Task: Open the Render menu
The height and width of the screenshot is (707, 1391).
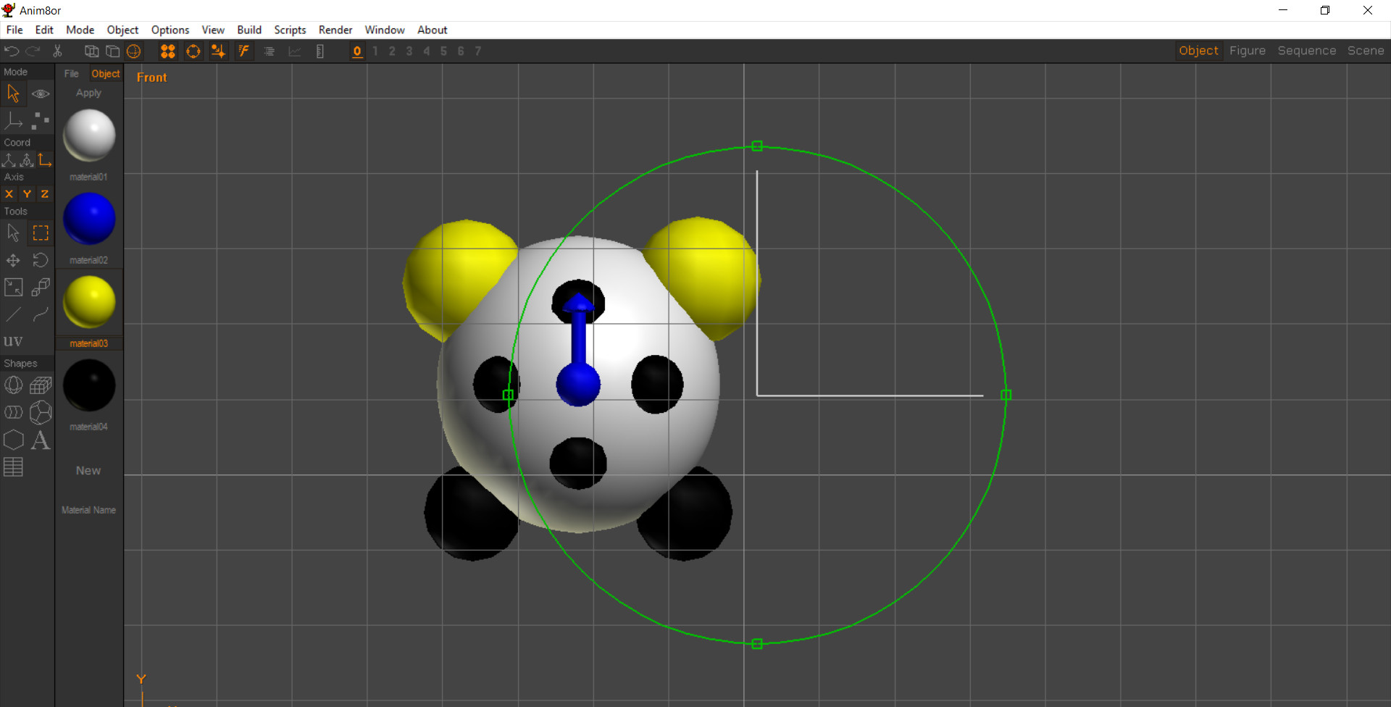Action: (x=335, y=30)
